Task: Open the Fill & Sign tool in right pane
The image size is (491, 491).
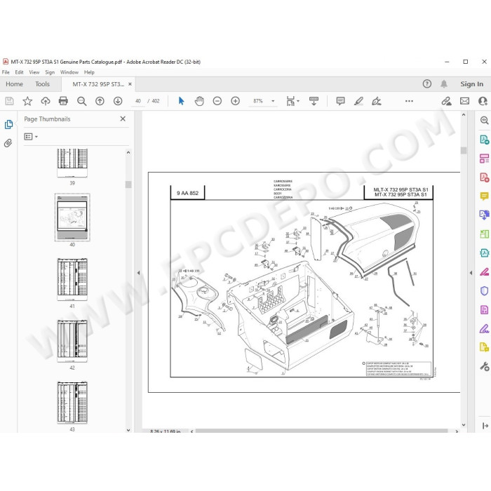Action: tap(484, 329)
